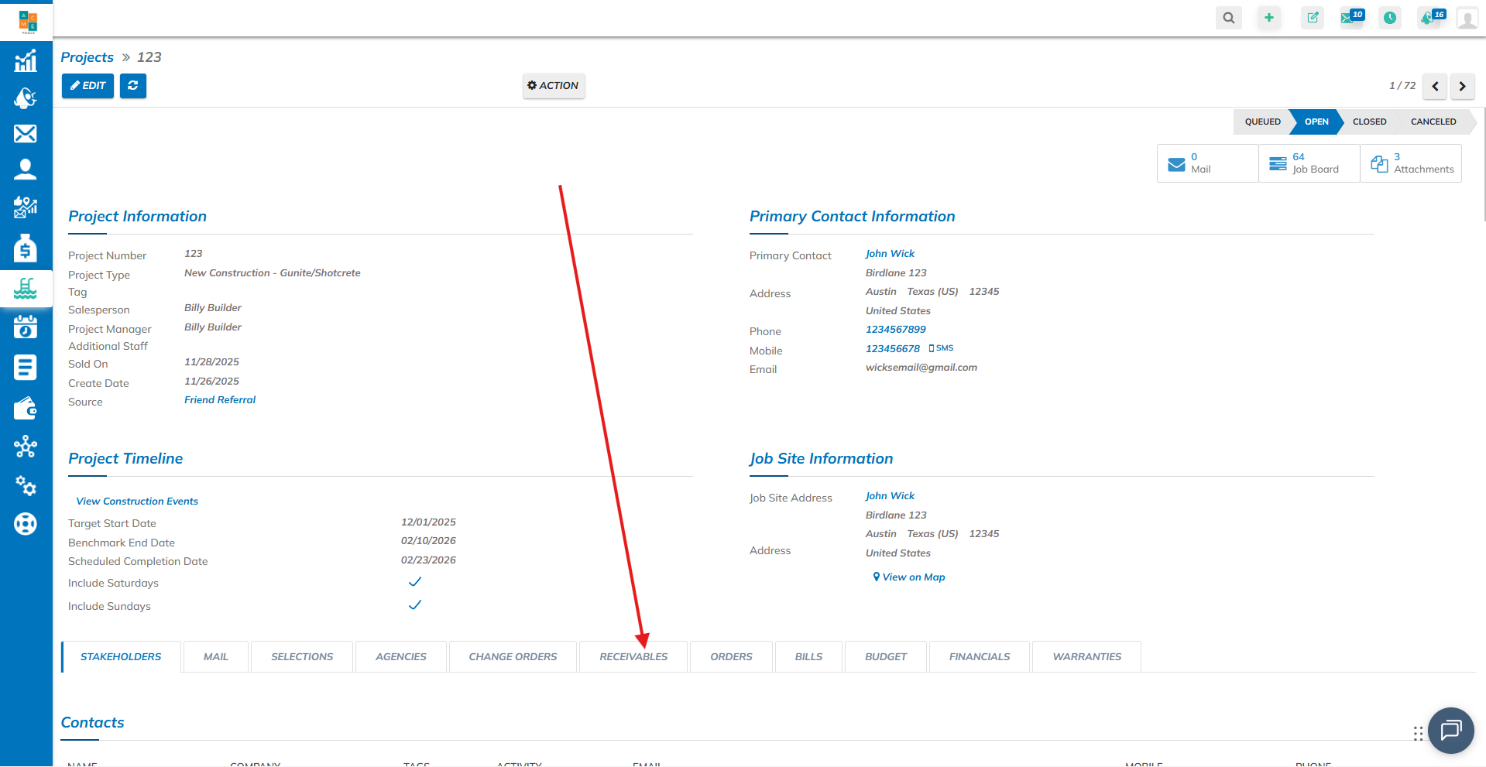Viewport: 1486px width, 767px height.
Task: Open the user profile avatar menu
Action: tap(1467, 18)
